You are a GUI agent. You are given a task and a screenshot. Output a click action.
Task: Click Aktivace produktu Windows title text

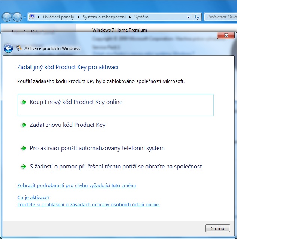[x=52, y=48]
